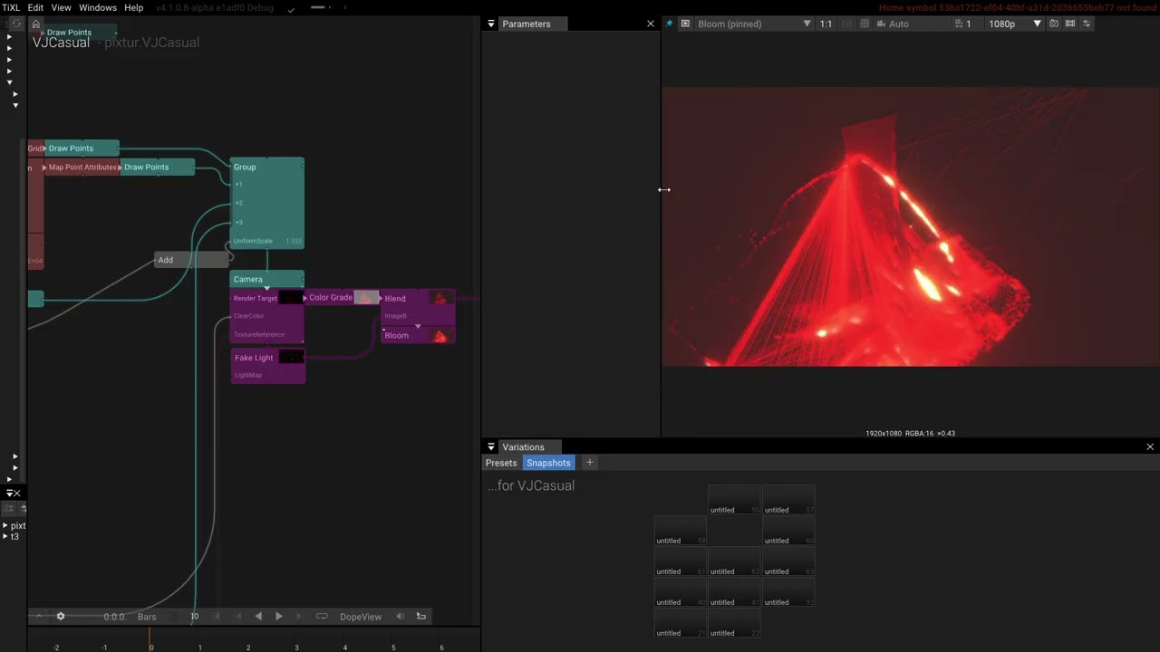1160x652 pixels.
Task: Click the 0.0.0. time readout
Action: coord(114,617)
